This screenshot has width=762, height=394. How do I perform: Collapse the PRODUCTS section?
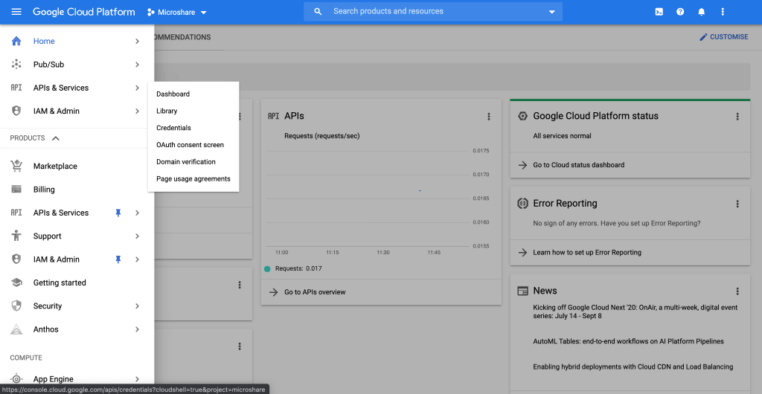point(56,138)
